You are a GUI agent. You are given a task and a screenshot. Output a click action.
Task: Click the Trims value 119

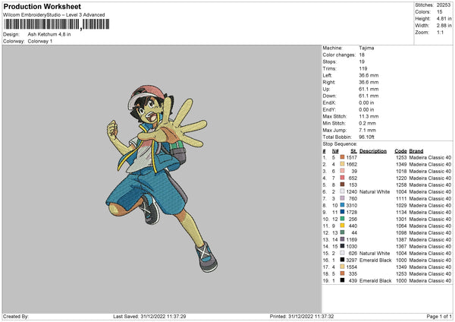[362, 68]
